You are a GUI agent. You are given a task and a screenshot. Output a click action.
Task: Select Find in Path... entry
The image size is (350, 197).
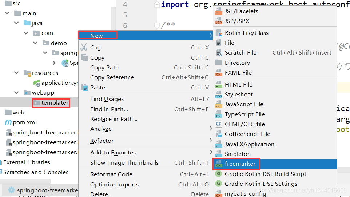[x=146, y=109]
